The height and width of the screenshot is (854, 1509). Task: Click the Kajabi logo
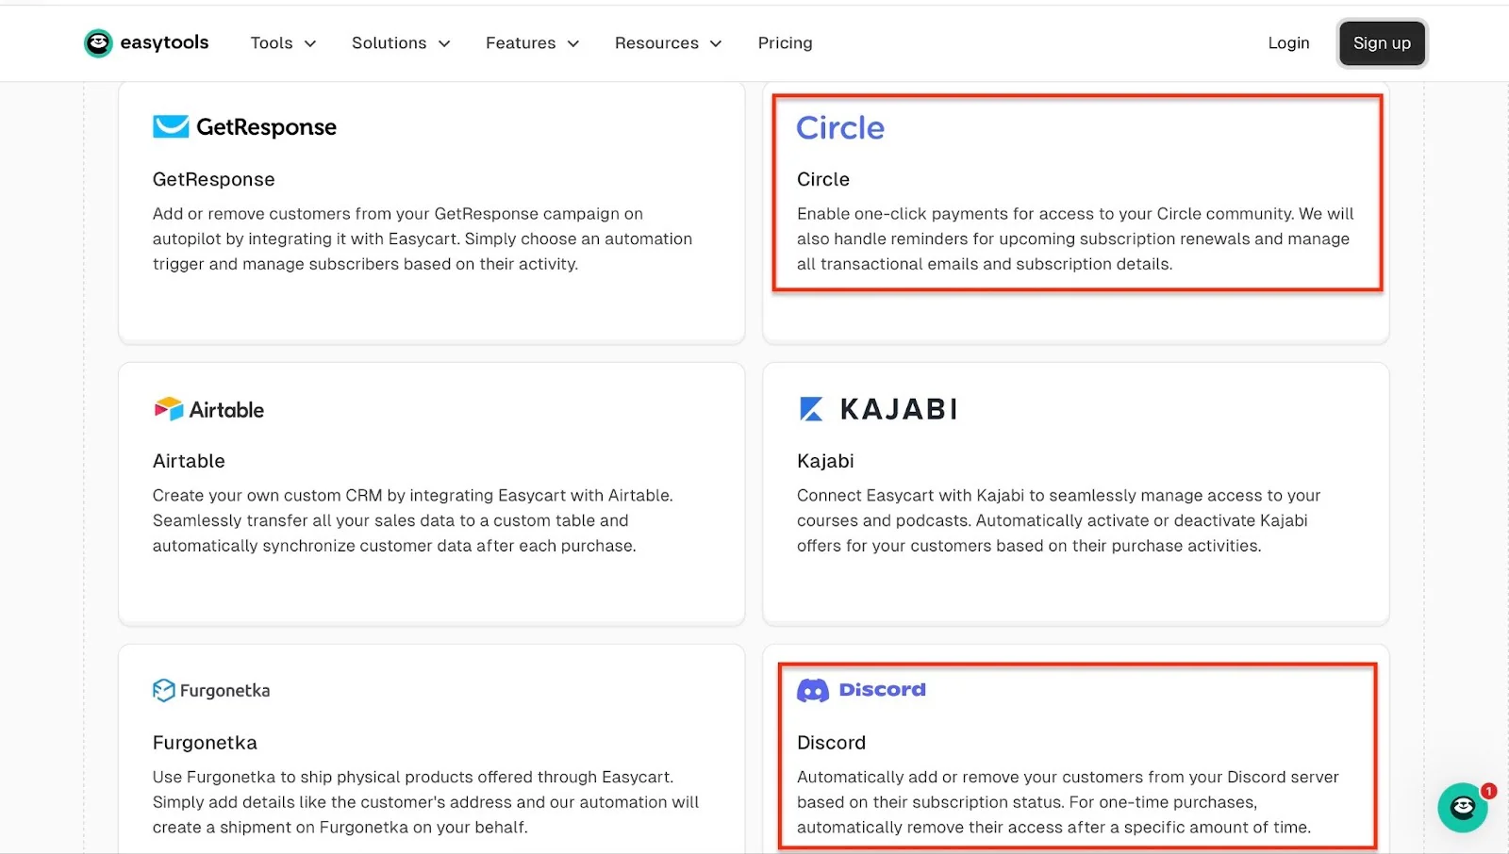pos(878,409)
